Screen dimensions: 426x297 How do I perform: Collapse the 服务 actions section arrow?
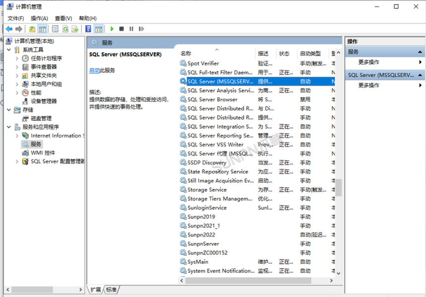coord(420,52)
